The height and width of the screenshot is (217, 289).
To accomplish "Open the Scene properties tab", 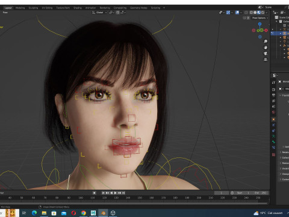I will click(x=273, y=107).
